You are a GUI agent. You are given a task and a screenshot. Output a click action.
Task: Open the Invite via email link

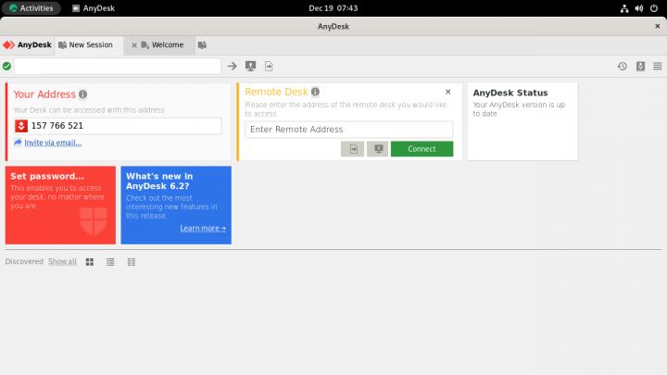click(53, 143)
